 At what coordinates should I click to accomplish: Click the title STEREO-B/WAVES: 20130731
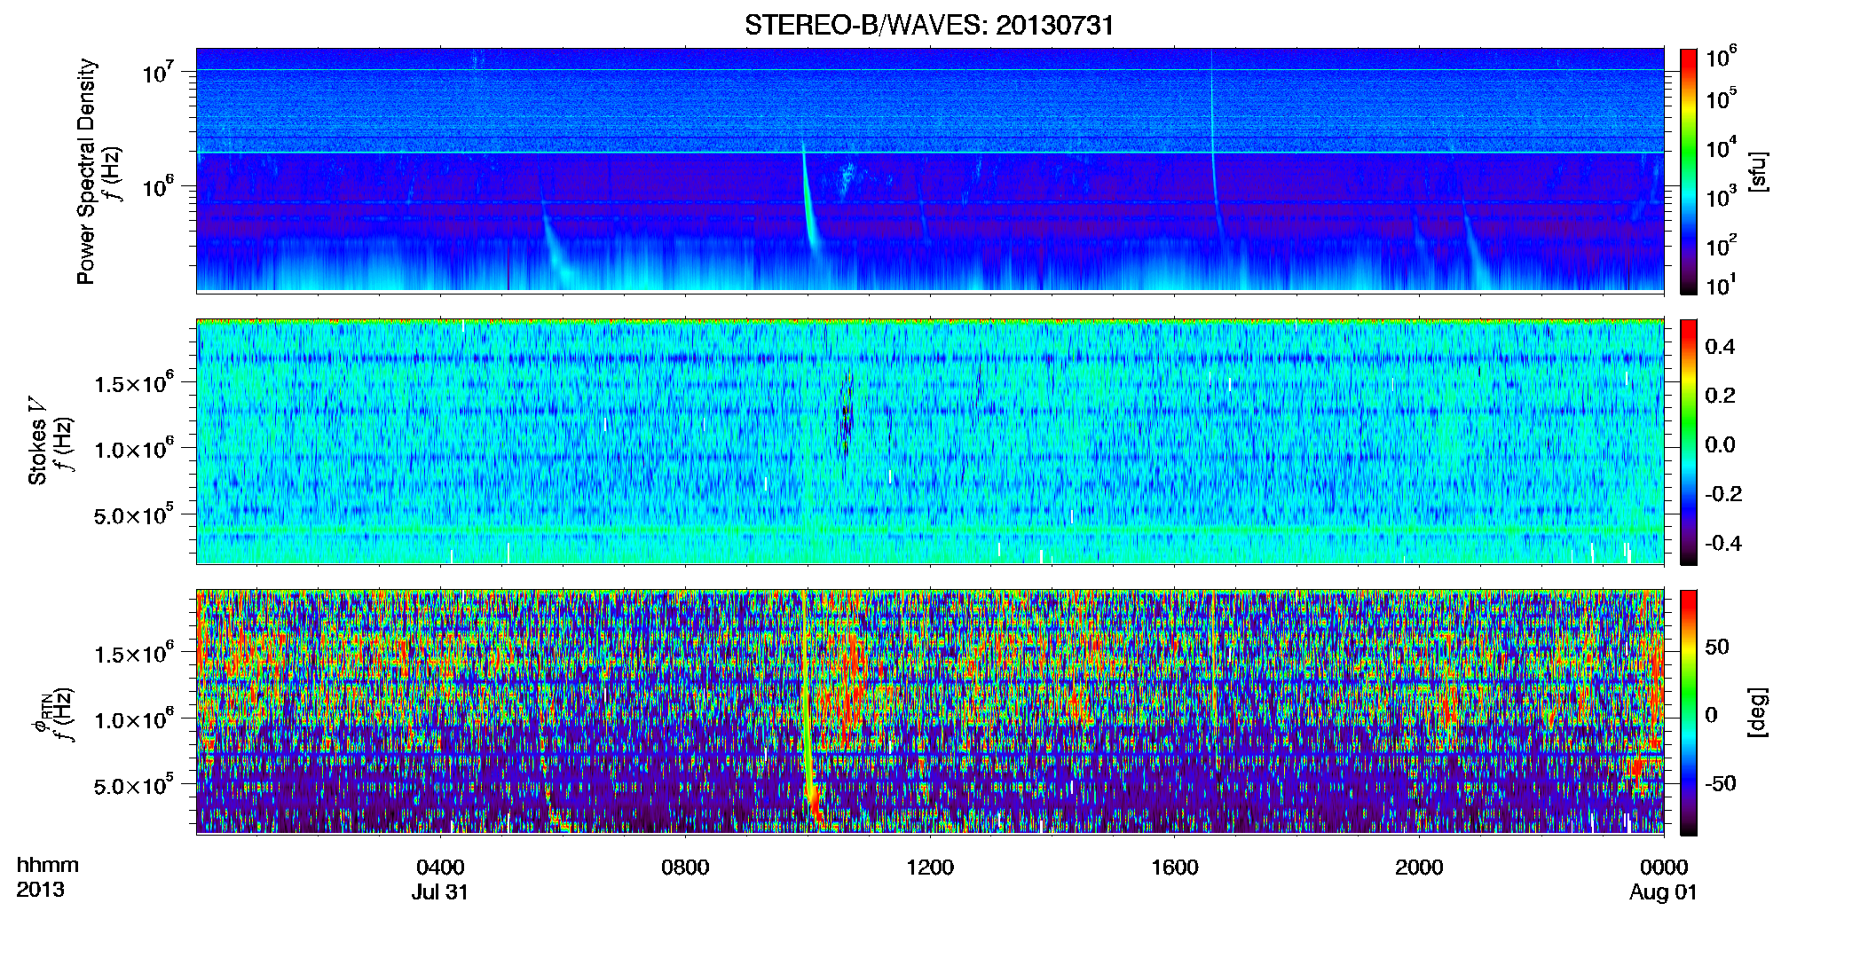pos(929,25)
